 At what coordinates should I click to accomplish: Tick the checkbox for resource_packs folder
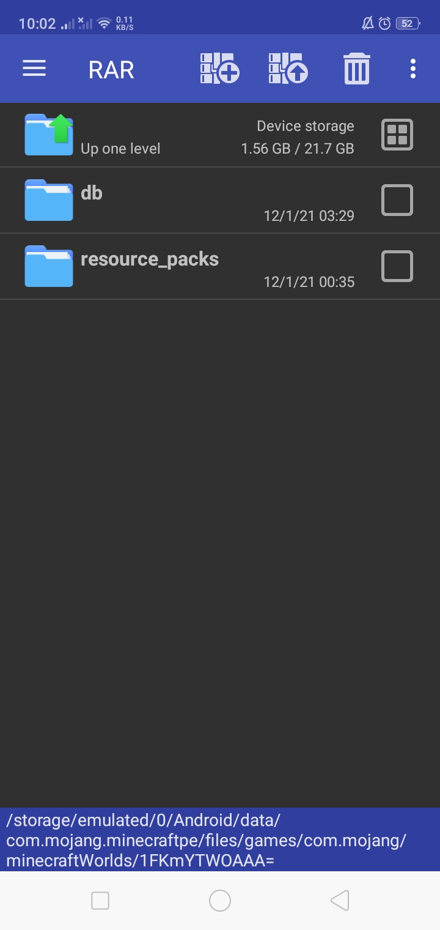point(397,266)
